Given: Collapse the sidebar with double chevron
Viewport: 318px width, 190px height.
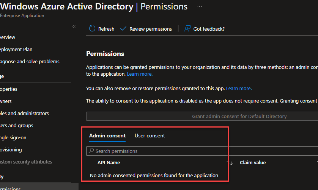Looking at the screenshot, I should 74,26.
